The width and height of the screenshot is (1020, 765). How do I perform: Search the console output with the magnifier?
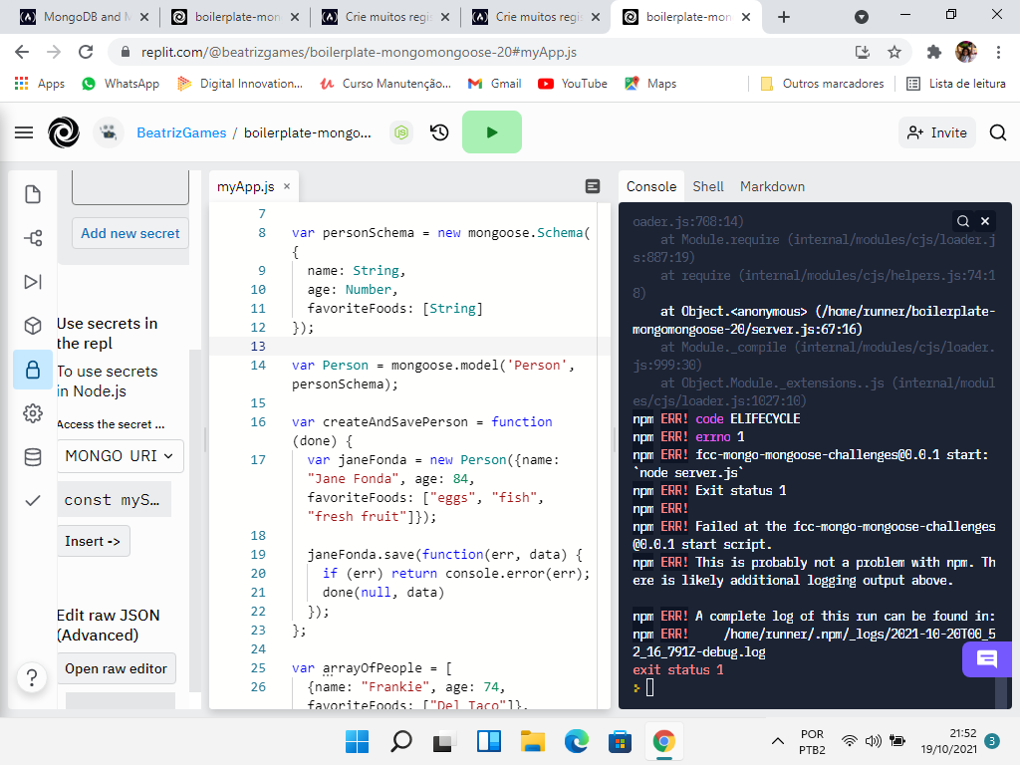coord(961,220)
